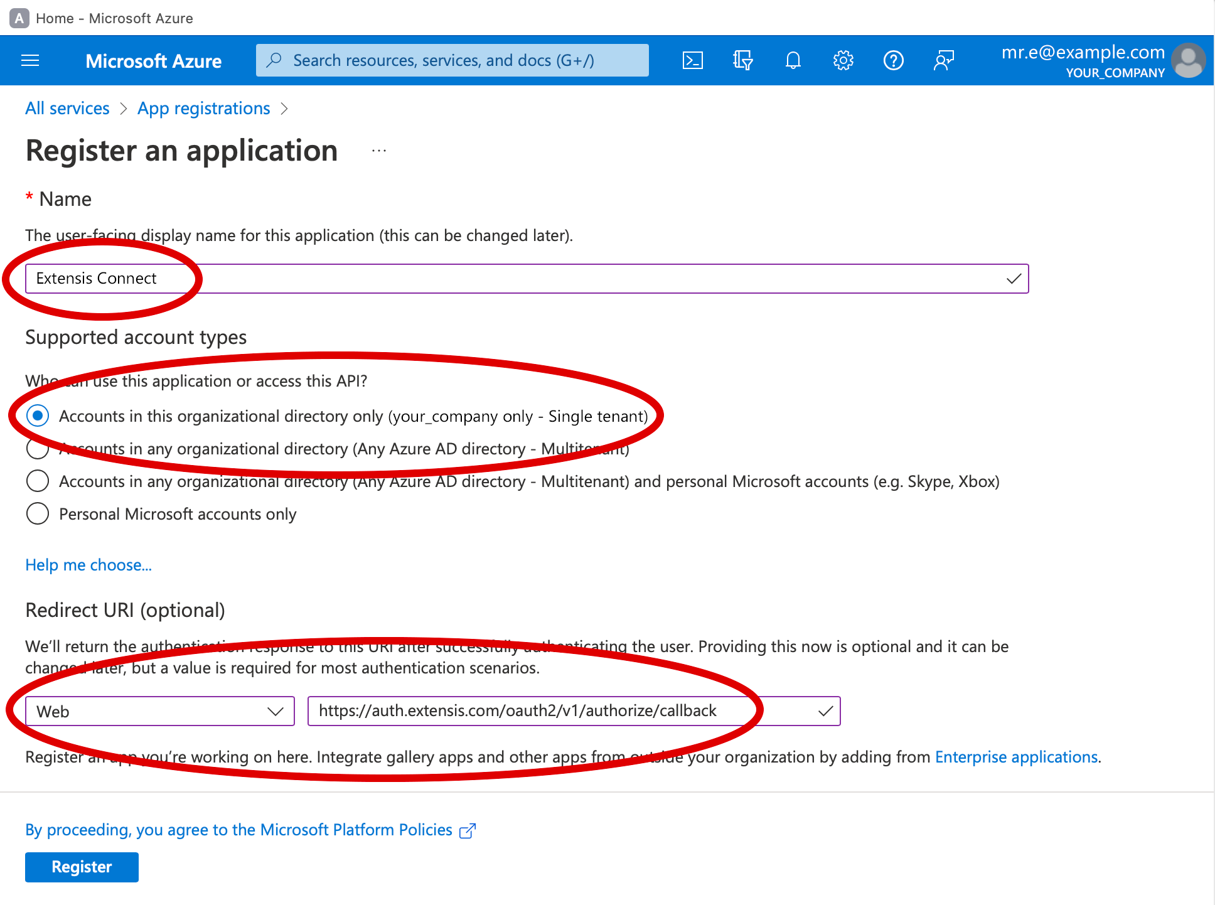The height and width of the screenshot is (905, 1215).
Task: Go to All services breadcrumb
Action: tap(67, 108)
